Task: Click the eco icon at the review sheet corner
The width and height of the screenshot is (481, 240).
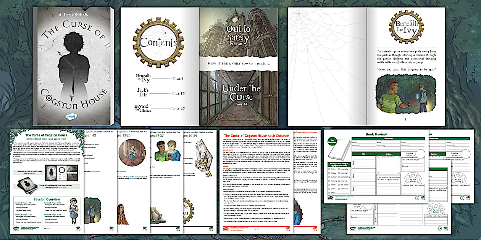Action: click(x=423, y=197)
